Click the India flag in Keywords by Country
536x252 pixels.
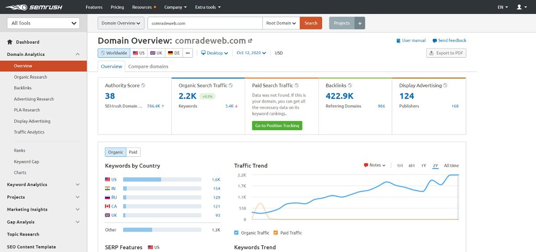coord(107,189)
